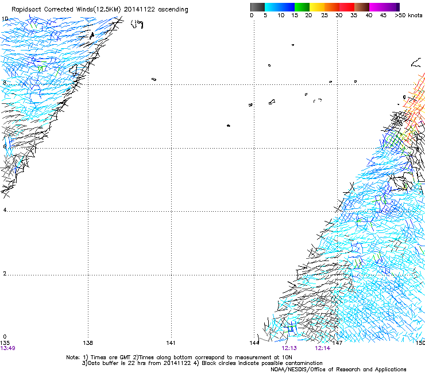Click the longitude label 138
Image resolution: width=425 pixels, height=373 pixels.
88,343
